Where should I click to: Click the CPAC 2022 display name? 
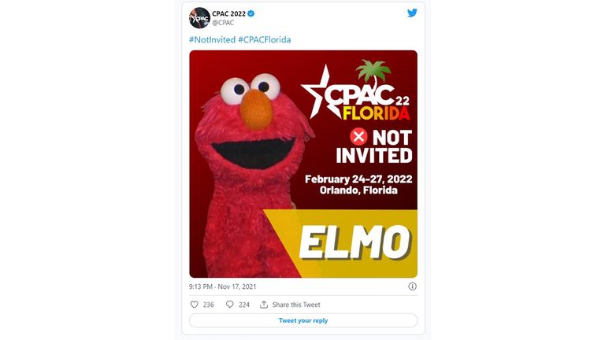228,13
